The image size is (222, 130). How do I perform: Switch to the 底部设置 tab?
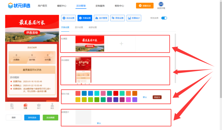[93, 27]
